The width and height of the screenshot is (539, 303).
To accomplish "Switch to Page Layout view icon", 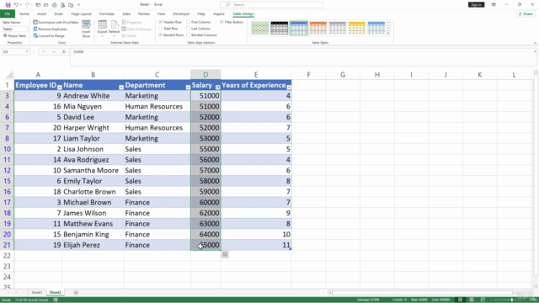I will (472, 300).
